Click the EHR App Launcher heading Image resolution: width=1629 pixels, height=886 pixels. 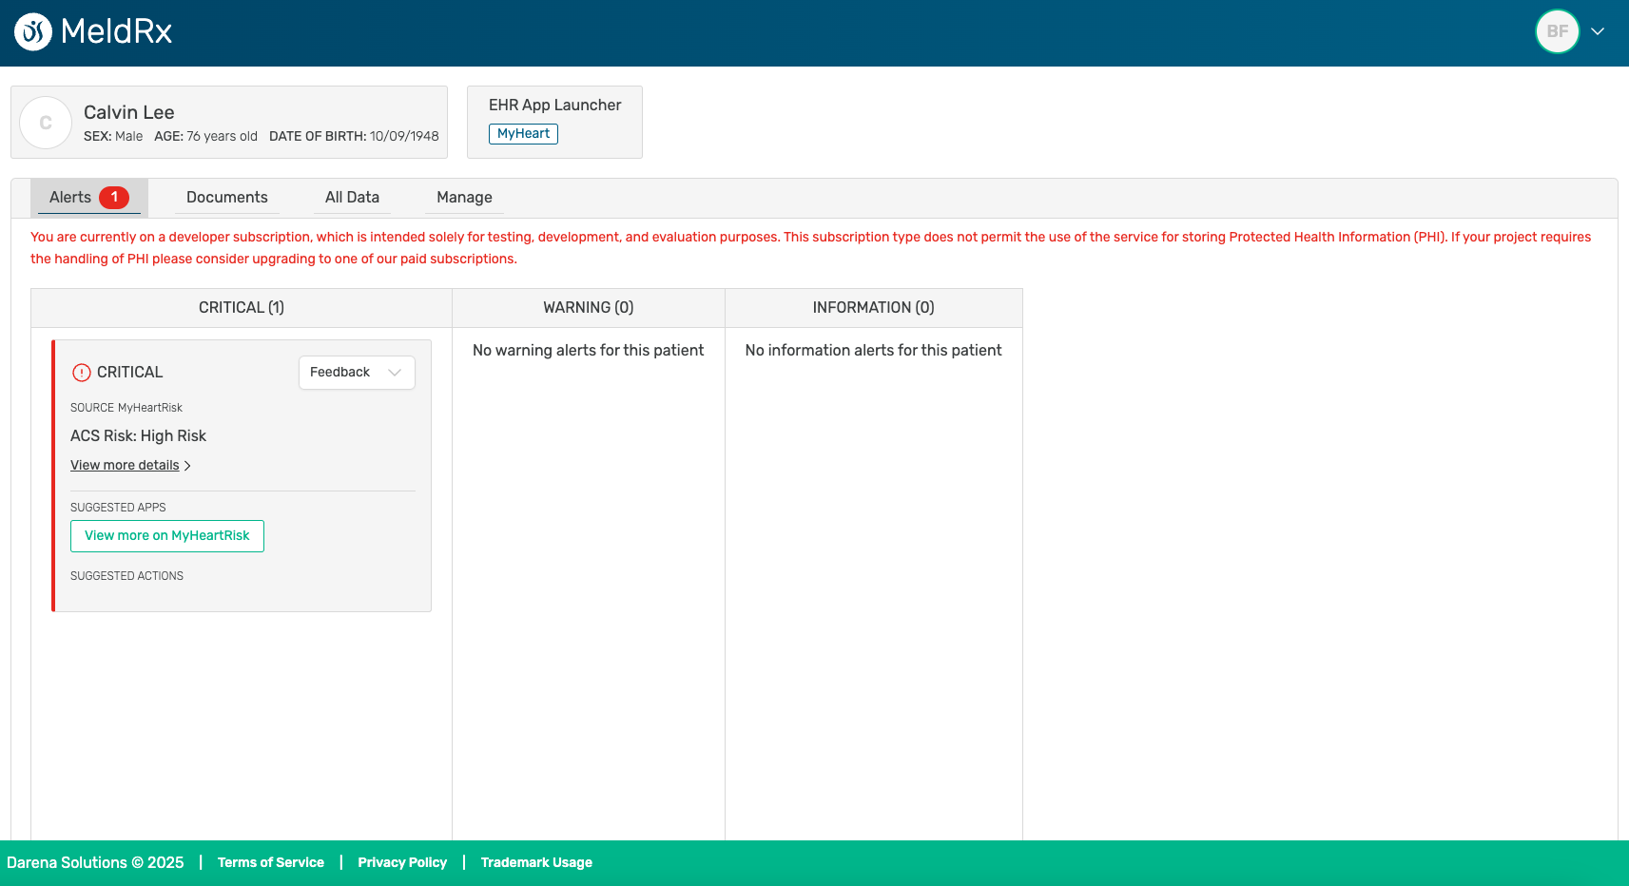click(555, 105)
